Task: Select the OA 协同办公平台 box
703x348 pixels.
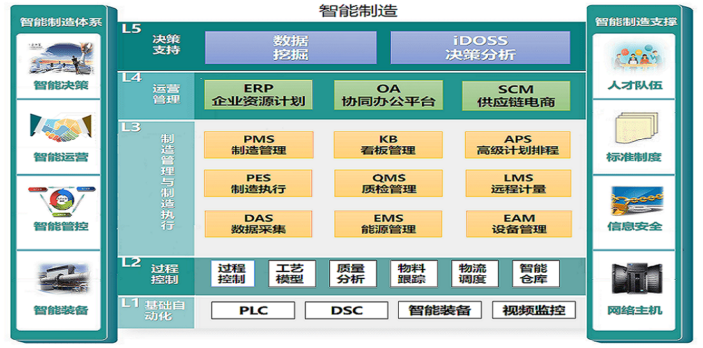Action: 389,95
